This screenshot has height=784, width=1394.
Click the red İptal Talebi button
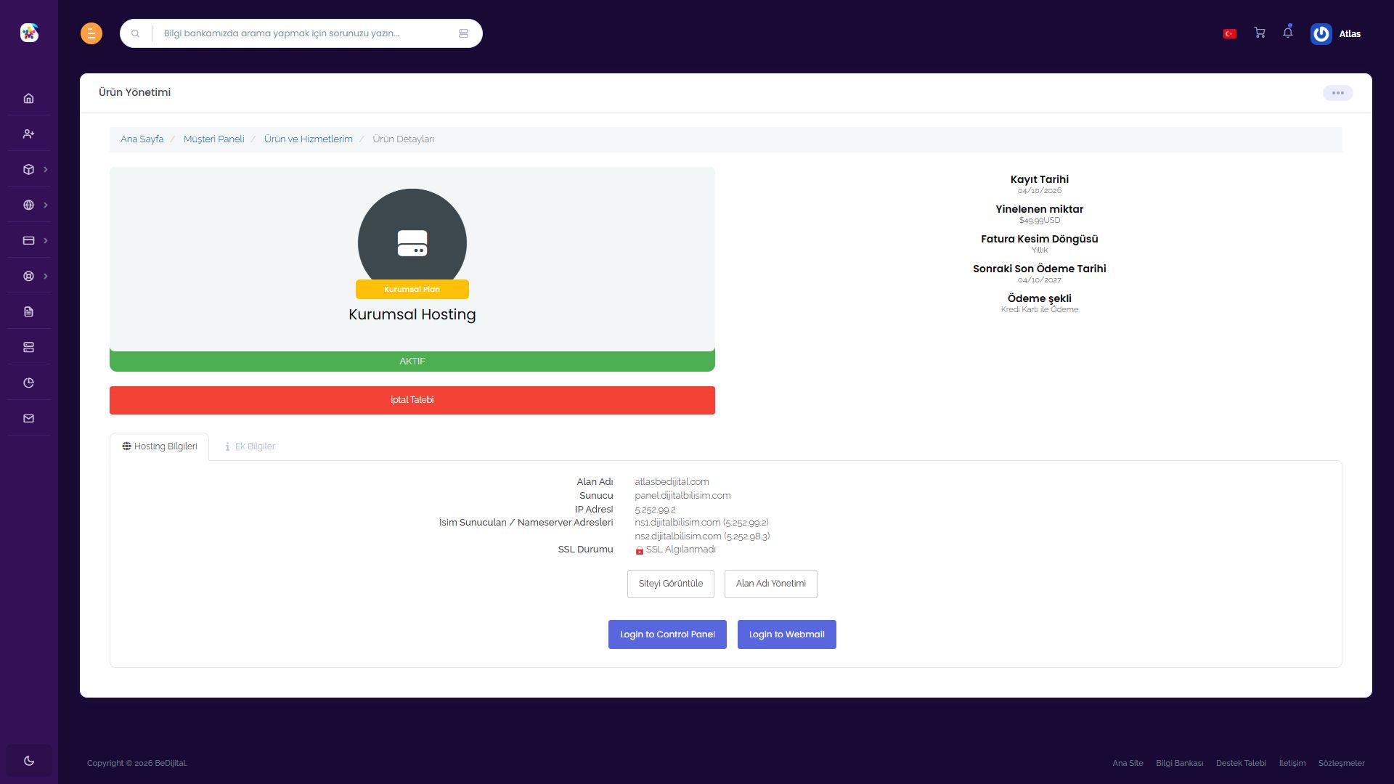pyautogui.click(x=412, y=400)
